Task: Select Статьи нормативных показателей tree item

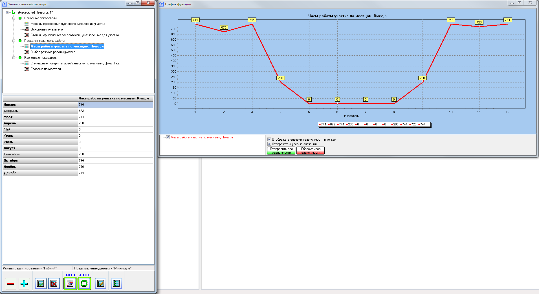Action: tap(75, 35)
